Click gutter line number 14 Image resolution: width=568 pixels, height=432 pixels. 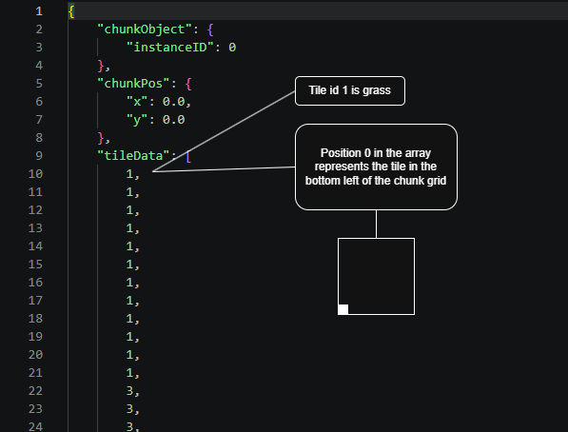[35, 246]
